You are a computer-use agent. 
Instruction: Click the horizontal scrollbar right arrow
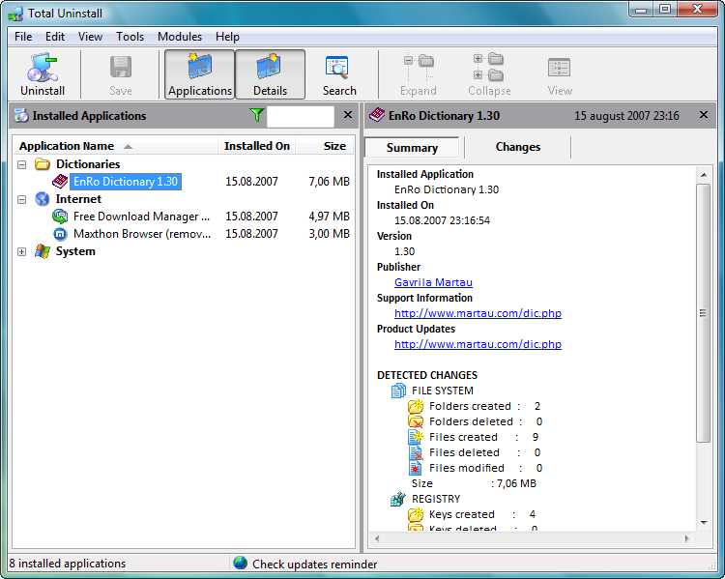click(686, 538)
